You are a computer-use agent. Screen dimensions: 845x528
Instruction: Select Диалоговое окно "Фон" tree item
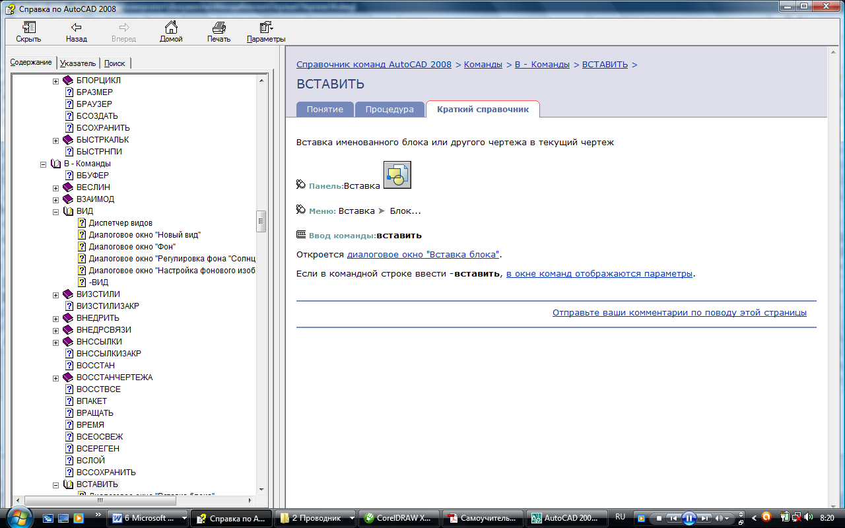click(132, 247)
